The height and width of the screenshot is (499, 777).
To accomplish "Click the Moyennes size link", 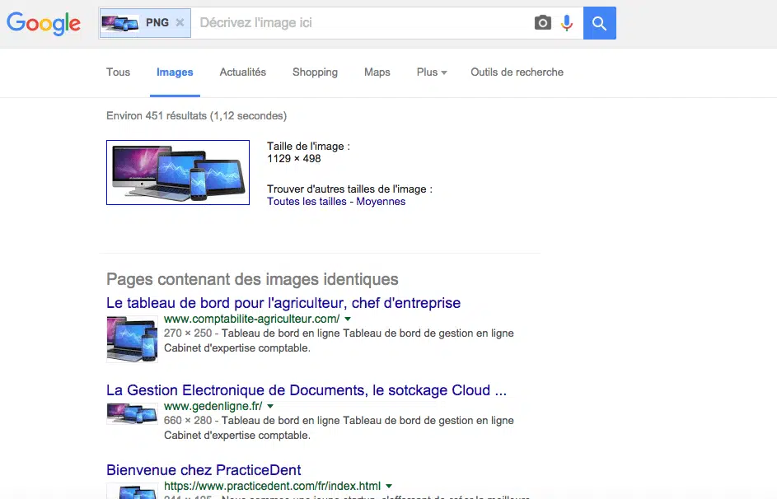I will coord(381,202).
